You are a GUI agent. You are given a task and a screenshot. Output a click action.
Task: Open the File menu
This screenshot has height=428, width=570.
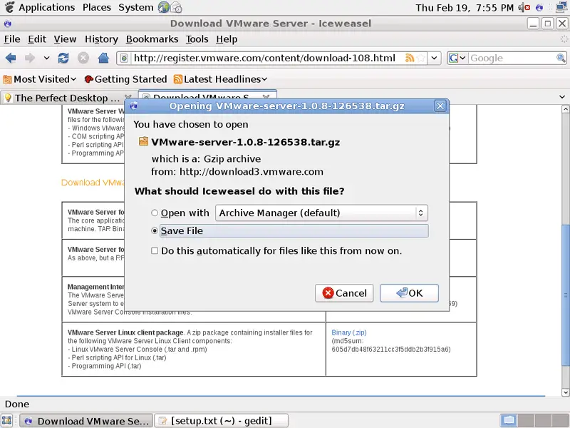coord(12,39)
